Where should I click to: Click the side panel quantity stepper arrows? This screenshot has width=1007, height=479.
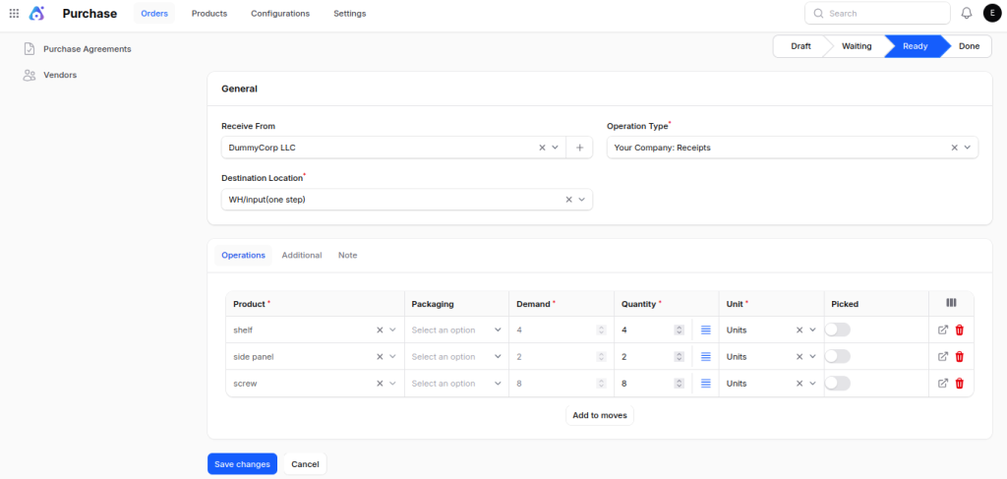[679, 356]
